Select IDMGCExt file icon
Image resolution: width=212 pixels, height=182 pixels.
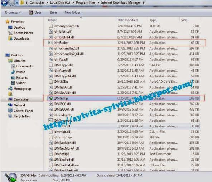(x=50, y=81)
